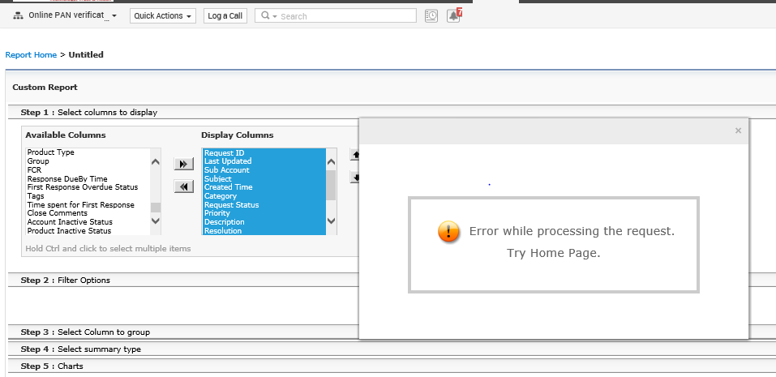Image resolution: width=776 pixels, height=377 pixels.
Task: Select Resolution in Display Columns
Action: [264, 231]
